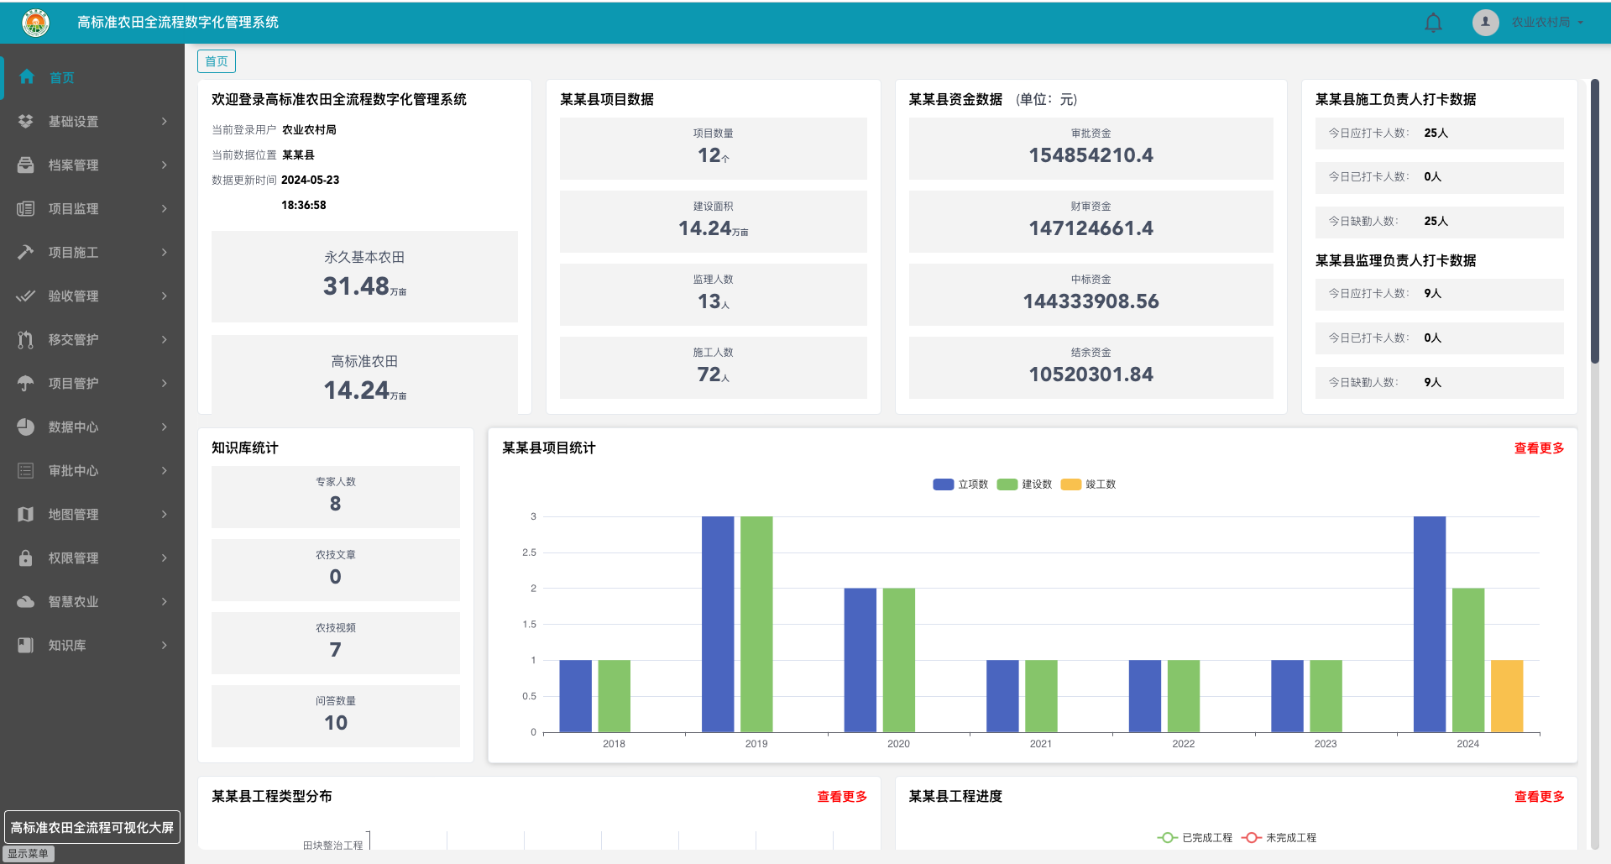Expand the 移交管护 menu chevron
This screenshot has width=1611, height=864.
point(165,339)
